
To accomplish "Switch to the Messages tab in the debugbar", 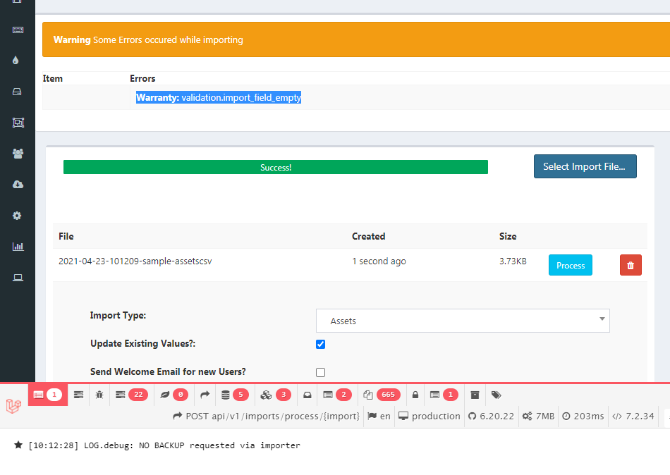I will pos(47,395).
